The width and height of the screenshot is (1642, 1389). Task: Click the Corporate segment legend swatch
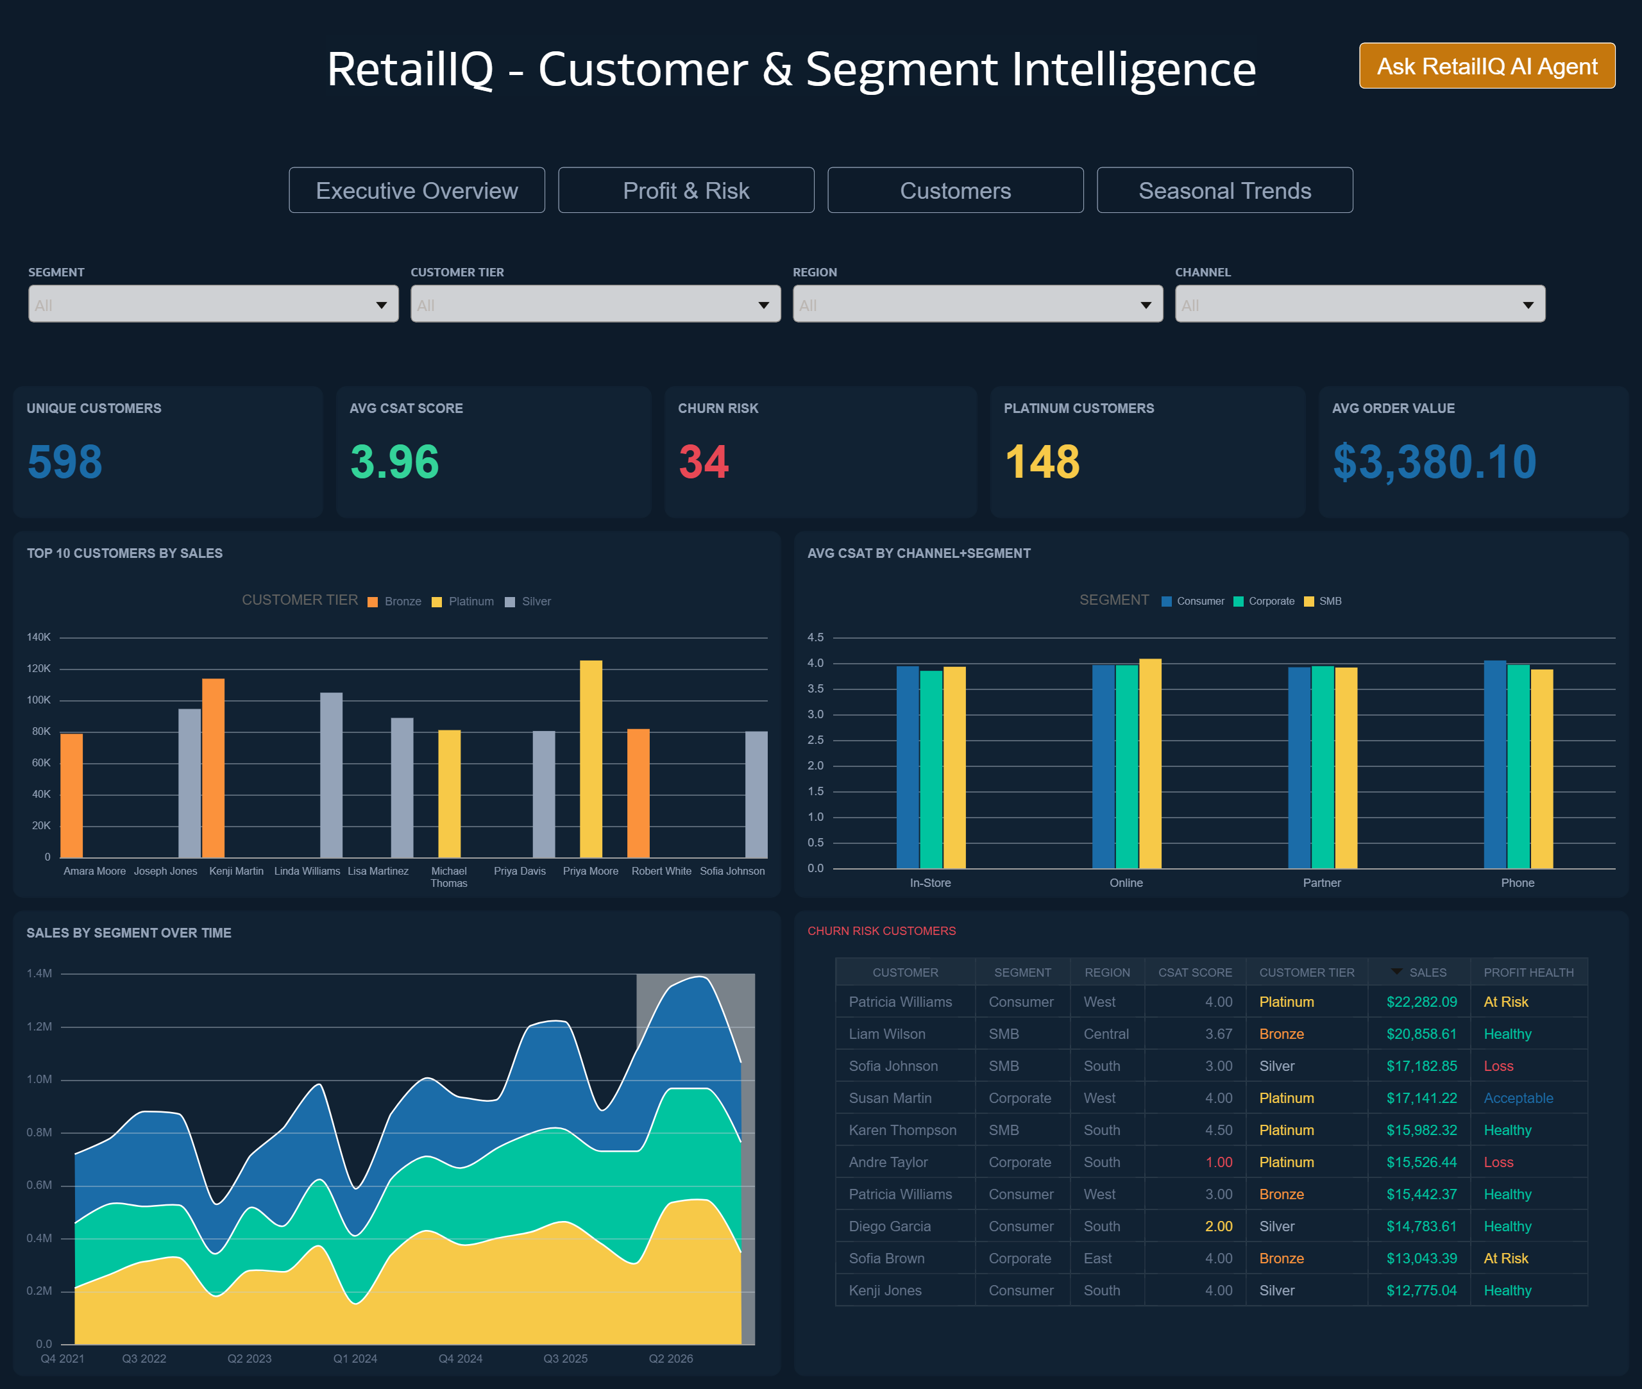(x=1238, y=602)
